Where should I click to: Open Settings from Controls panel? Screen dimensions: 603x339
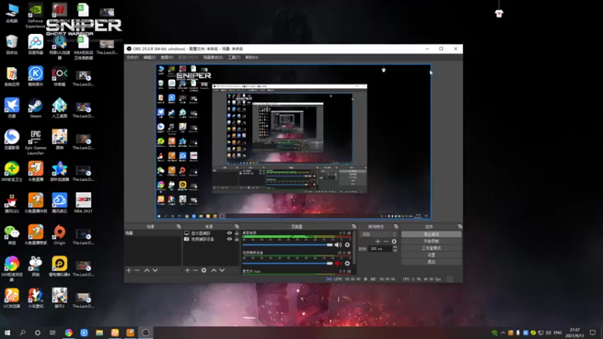(431, 255)
